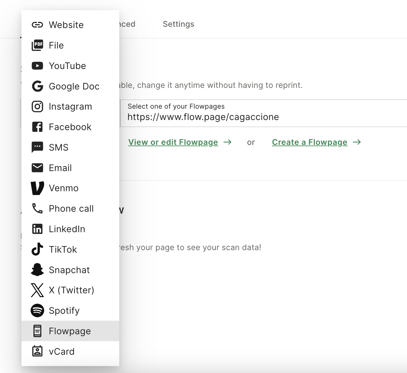Select the highlighted Flowpage option
This screenshot has height=373, width=407.
(x=70, y=331)
